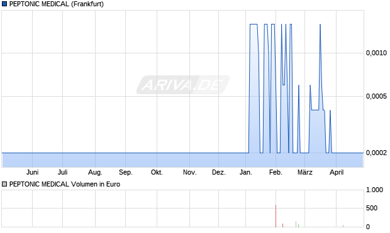Click the 'Juni' month axis label
This screenshot has height=233, width=390.
click(x=32, y=172)
